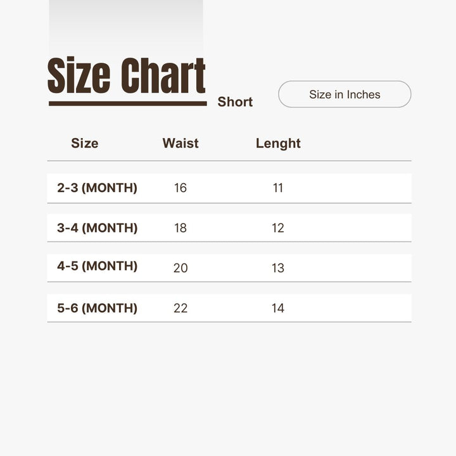
Task: Click the gray gradient block above the title
Action: pyautogui.click(x=126, y=25)
